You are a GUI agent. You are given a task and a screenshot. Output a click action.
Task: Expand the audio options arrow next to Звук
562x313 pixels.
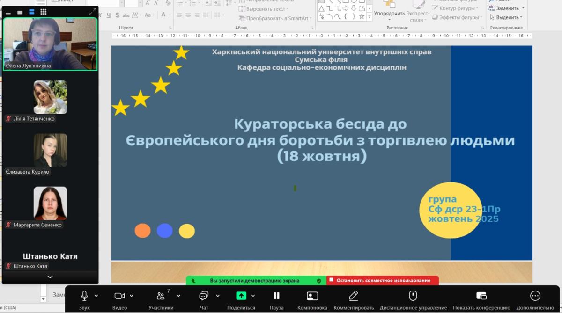click(x=96, y=296)
